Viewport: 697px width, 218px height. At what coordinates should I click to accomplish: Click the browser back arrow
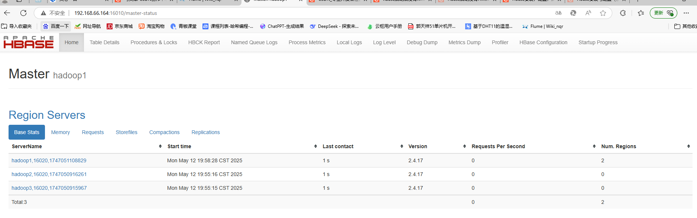click(x=7, y=13)
